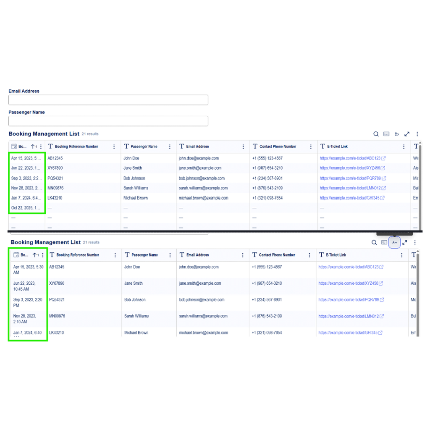The image size is (430, 430).
Task: Open the upper table's three-dot options menu
Action: tap(417, 134)
